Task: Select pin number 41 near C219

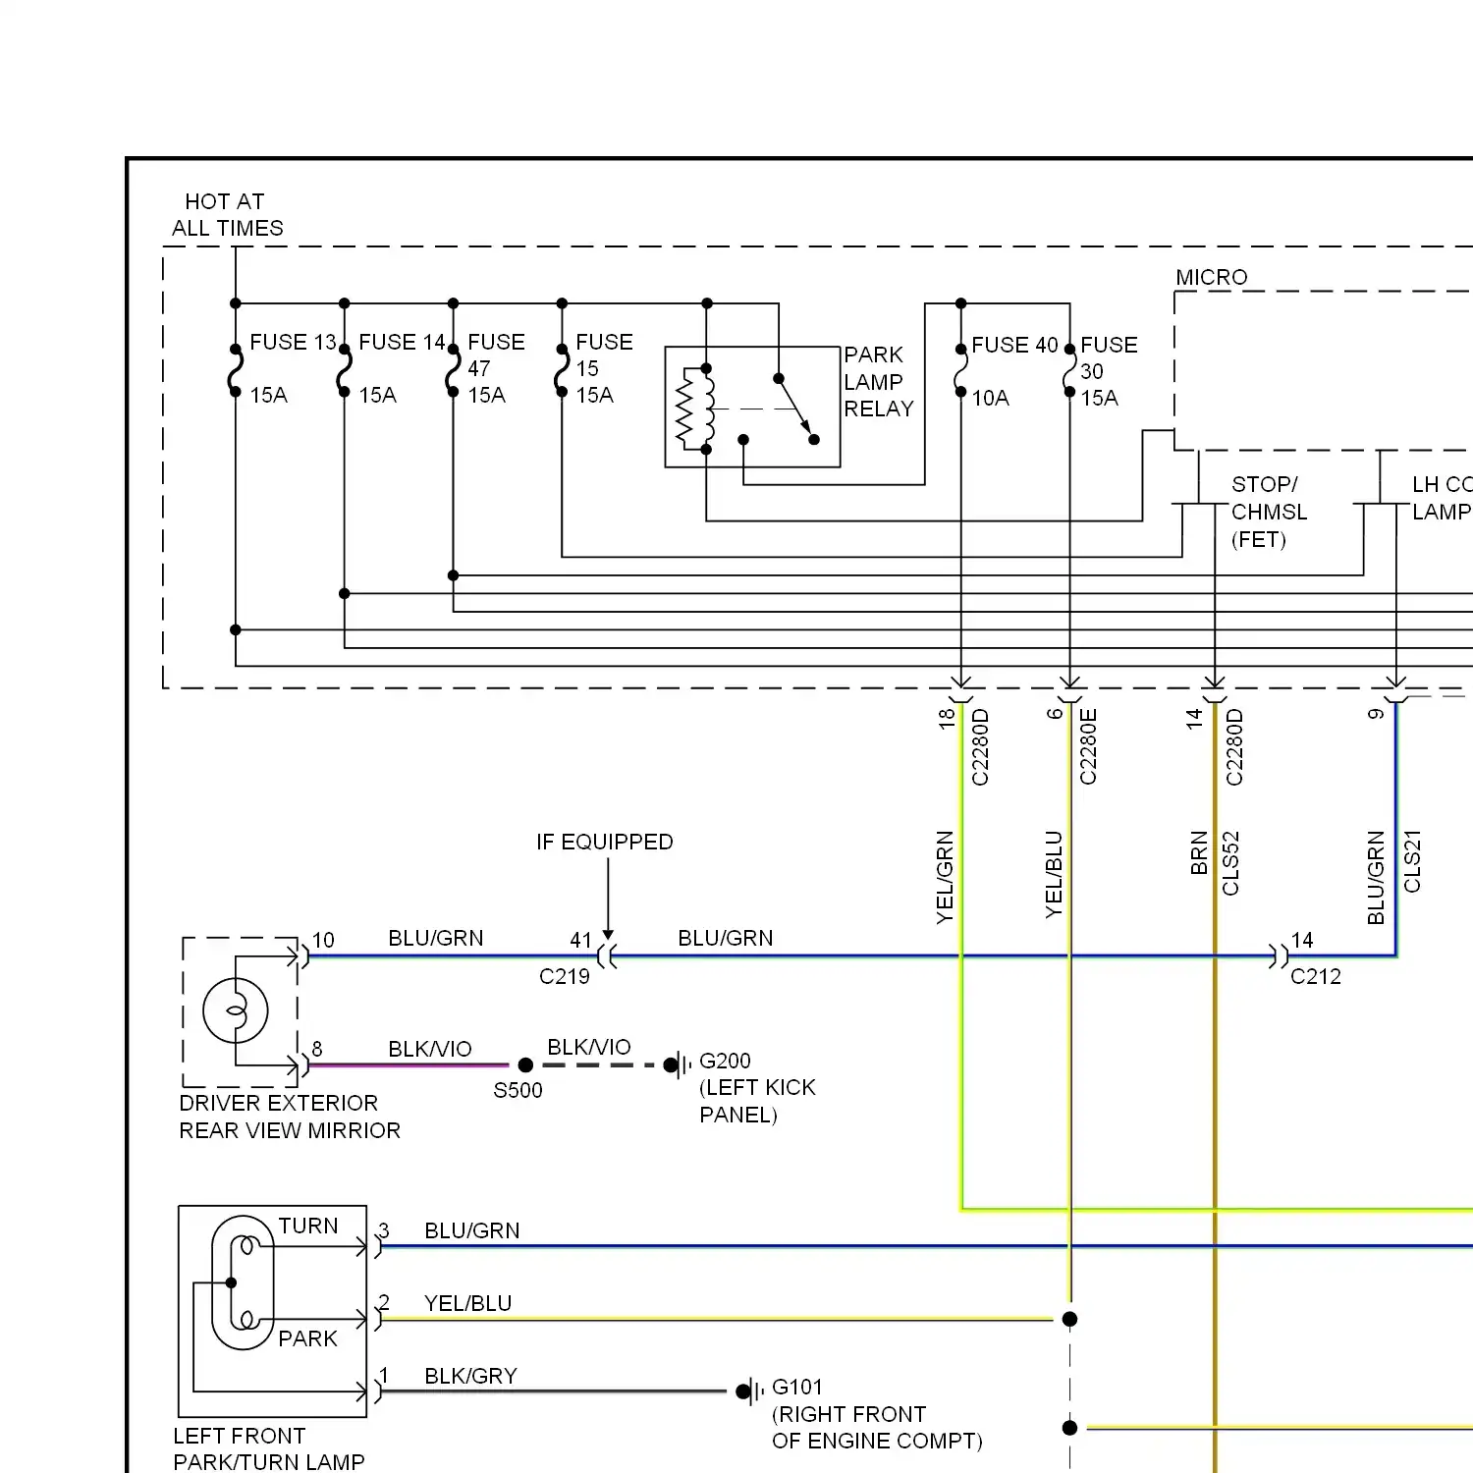Action: [x=581, y=940]
